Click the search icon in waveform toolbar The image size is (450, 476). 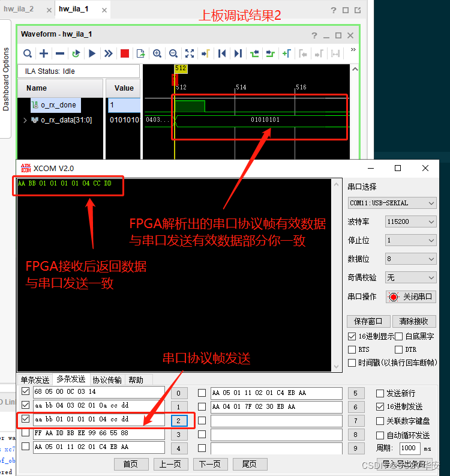click(x=28, y=54)
